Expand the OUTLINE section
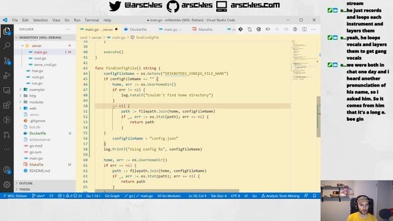The image size is (393, 221). (x=45, y=183)
